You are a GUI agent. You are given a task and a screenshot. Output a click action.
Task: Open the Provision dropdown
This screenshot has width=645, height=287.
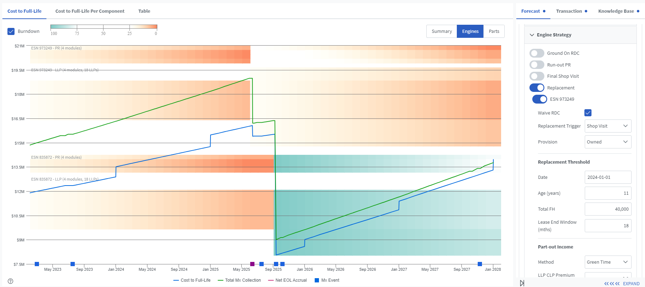pyautogui.click(x=608, y=142)
